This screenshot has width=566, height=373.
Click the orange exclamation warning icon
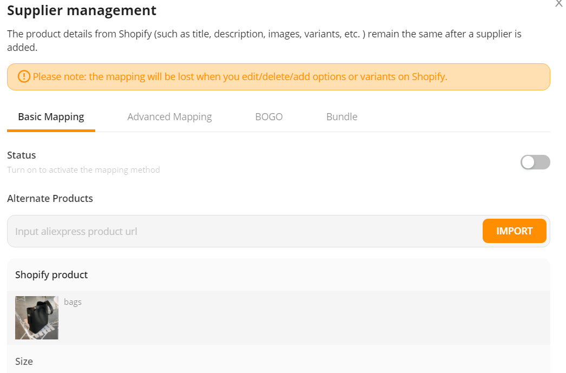tap(24, 76)
